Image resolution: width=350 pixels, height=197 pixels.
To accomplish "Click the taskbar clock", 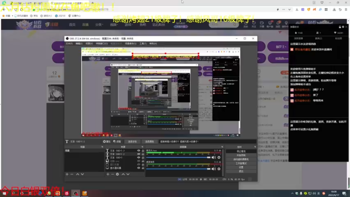I will pyautogui.click(x=334, y=193).
